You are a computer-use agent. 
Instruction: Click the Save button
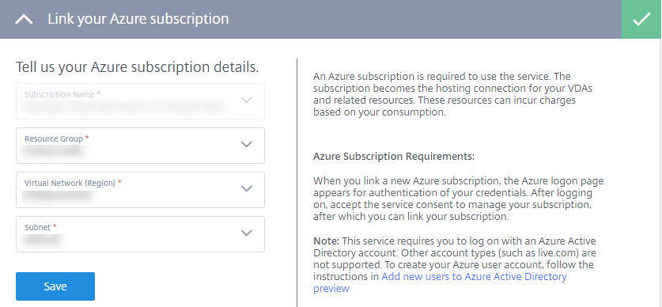click(55, 286)
